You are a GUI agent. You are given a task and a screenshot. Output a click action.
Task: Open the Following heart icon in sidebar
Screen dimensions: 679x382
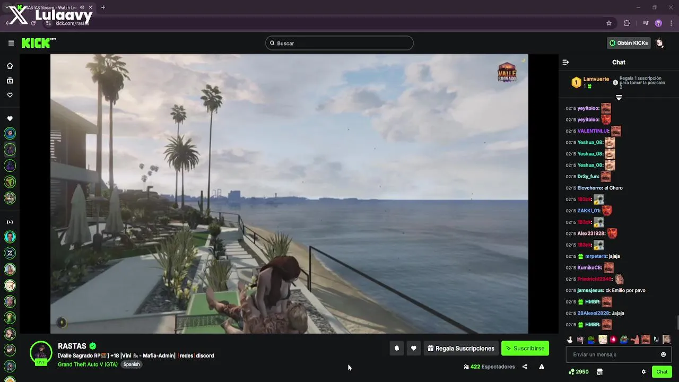coord(10,95)
